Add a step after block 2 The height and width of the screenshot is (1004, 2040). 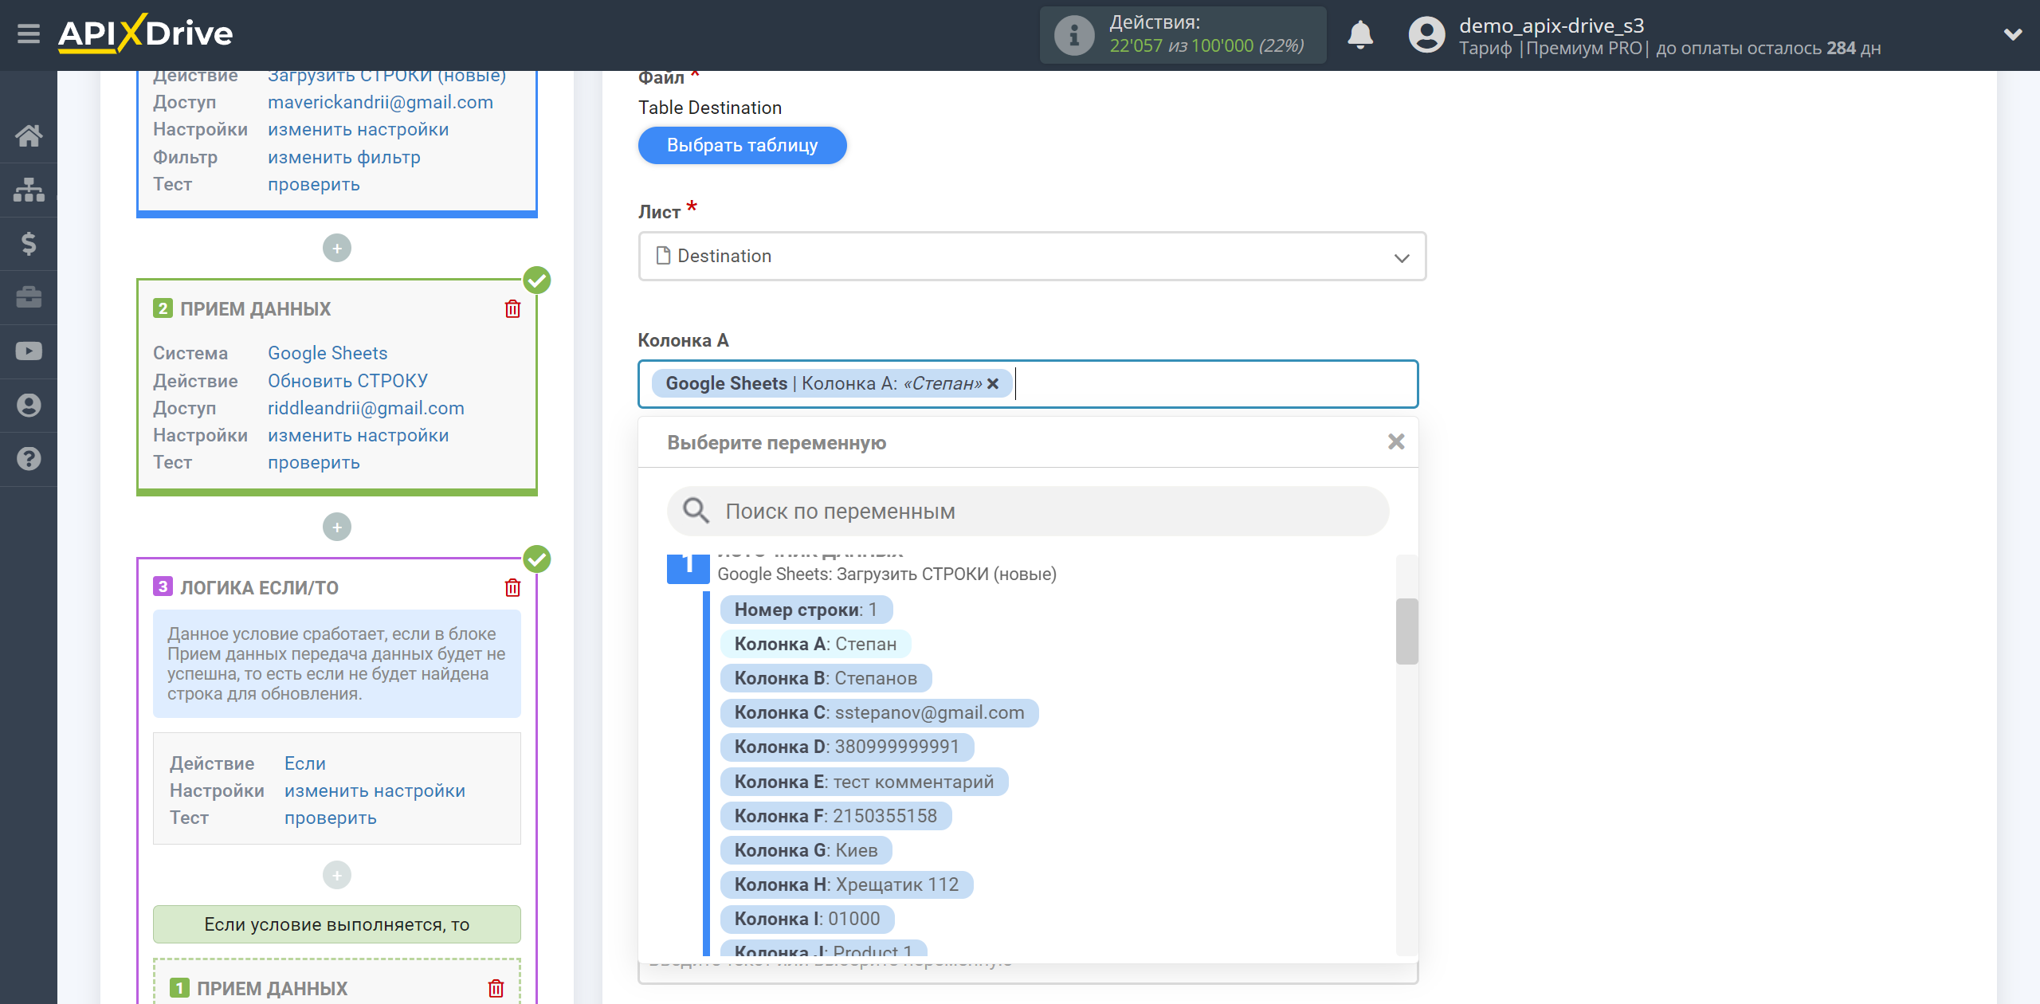[x=337, y=527]
